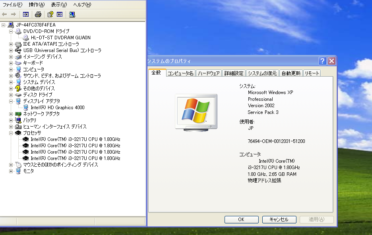Collapse the プロセッサ node
Screen dimensions: 372x235
pyautogui.click(x=11, y=133)
